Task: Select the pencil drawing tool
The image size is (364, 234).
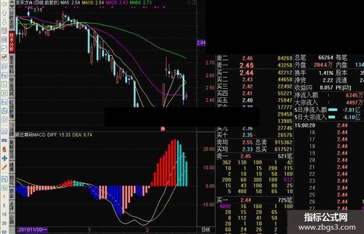Action: point(4,167)
